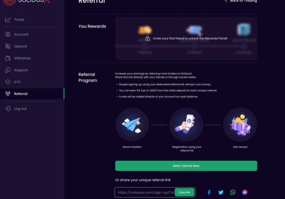The height and width of the screenshot is (199, 285).
Task: Click the phone registration illustration
Action: [x=186, y=124]
